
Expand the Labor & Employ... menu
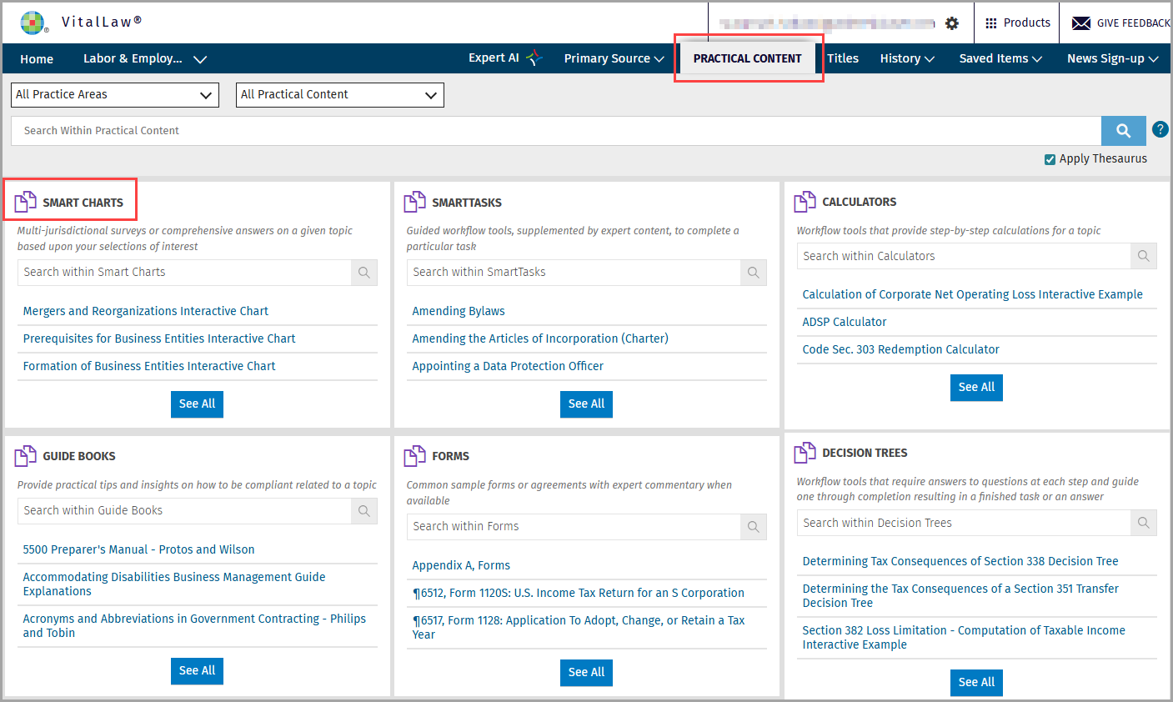[145, 58]
